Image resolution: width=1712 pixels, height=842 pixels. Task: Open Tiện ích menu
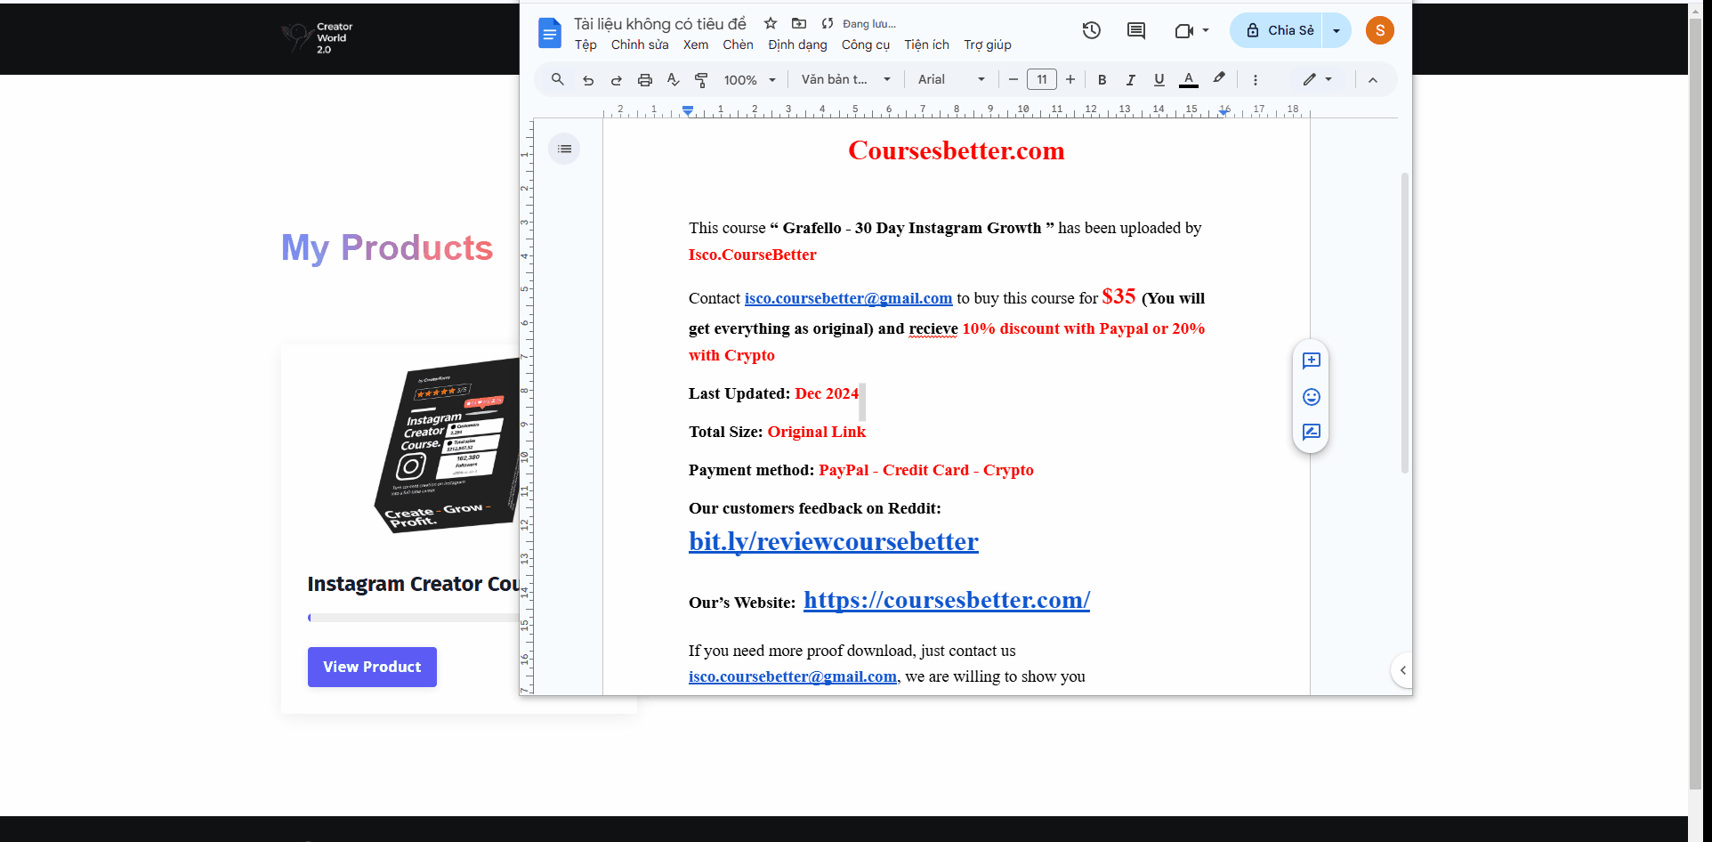point(926,45)
